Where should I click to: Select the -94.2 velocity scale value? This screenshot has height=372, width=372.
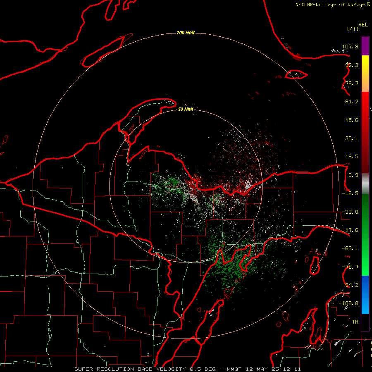click(x=350, y=285)
